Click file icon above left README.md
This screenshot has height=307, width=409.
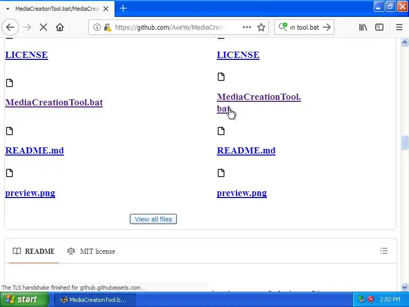pyautogui.click(x=9, y=131)
